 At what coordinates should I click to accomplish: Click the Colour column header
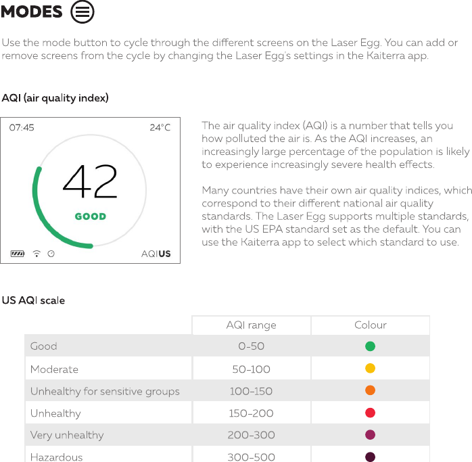click(x=371, y=325)
